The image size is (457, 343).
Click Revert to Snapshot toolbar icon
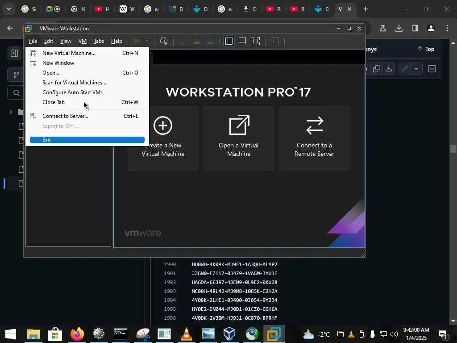196,42
